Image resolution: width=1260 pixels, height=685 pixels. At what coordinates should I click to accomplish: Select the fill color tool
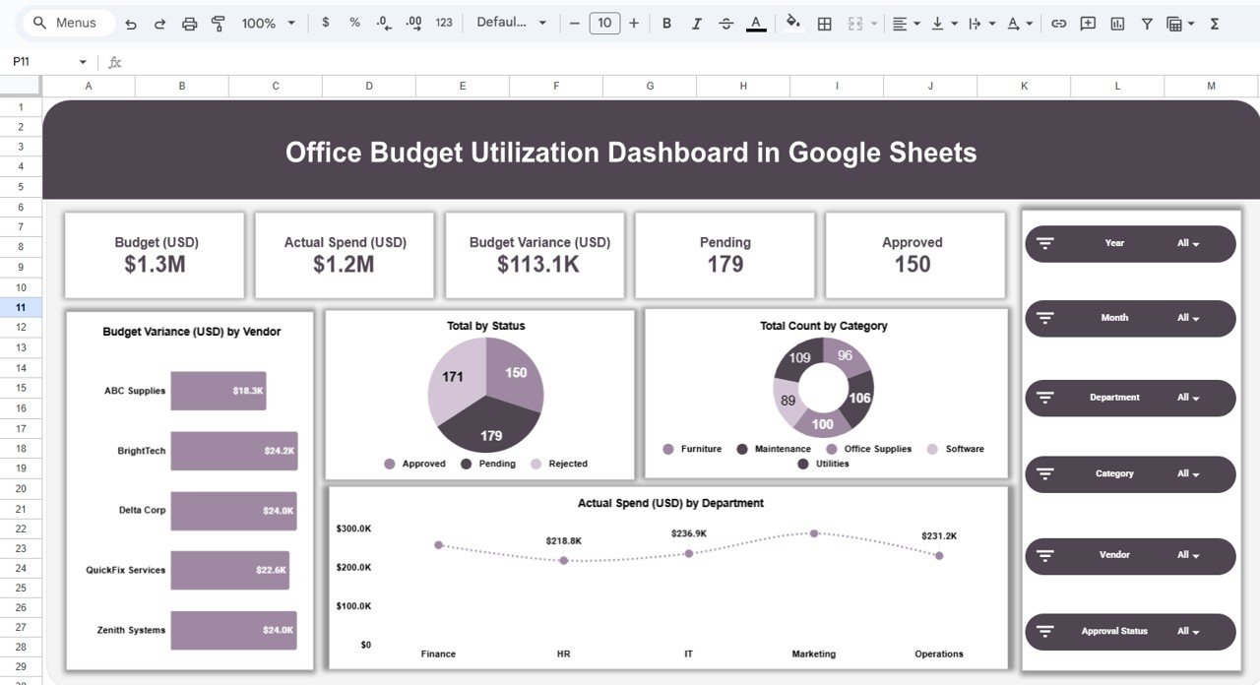point(793,22)
